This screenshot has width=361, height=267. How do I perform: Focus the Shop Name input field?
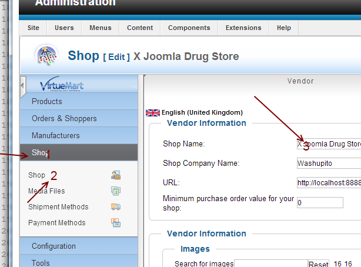(329, 144)
